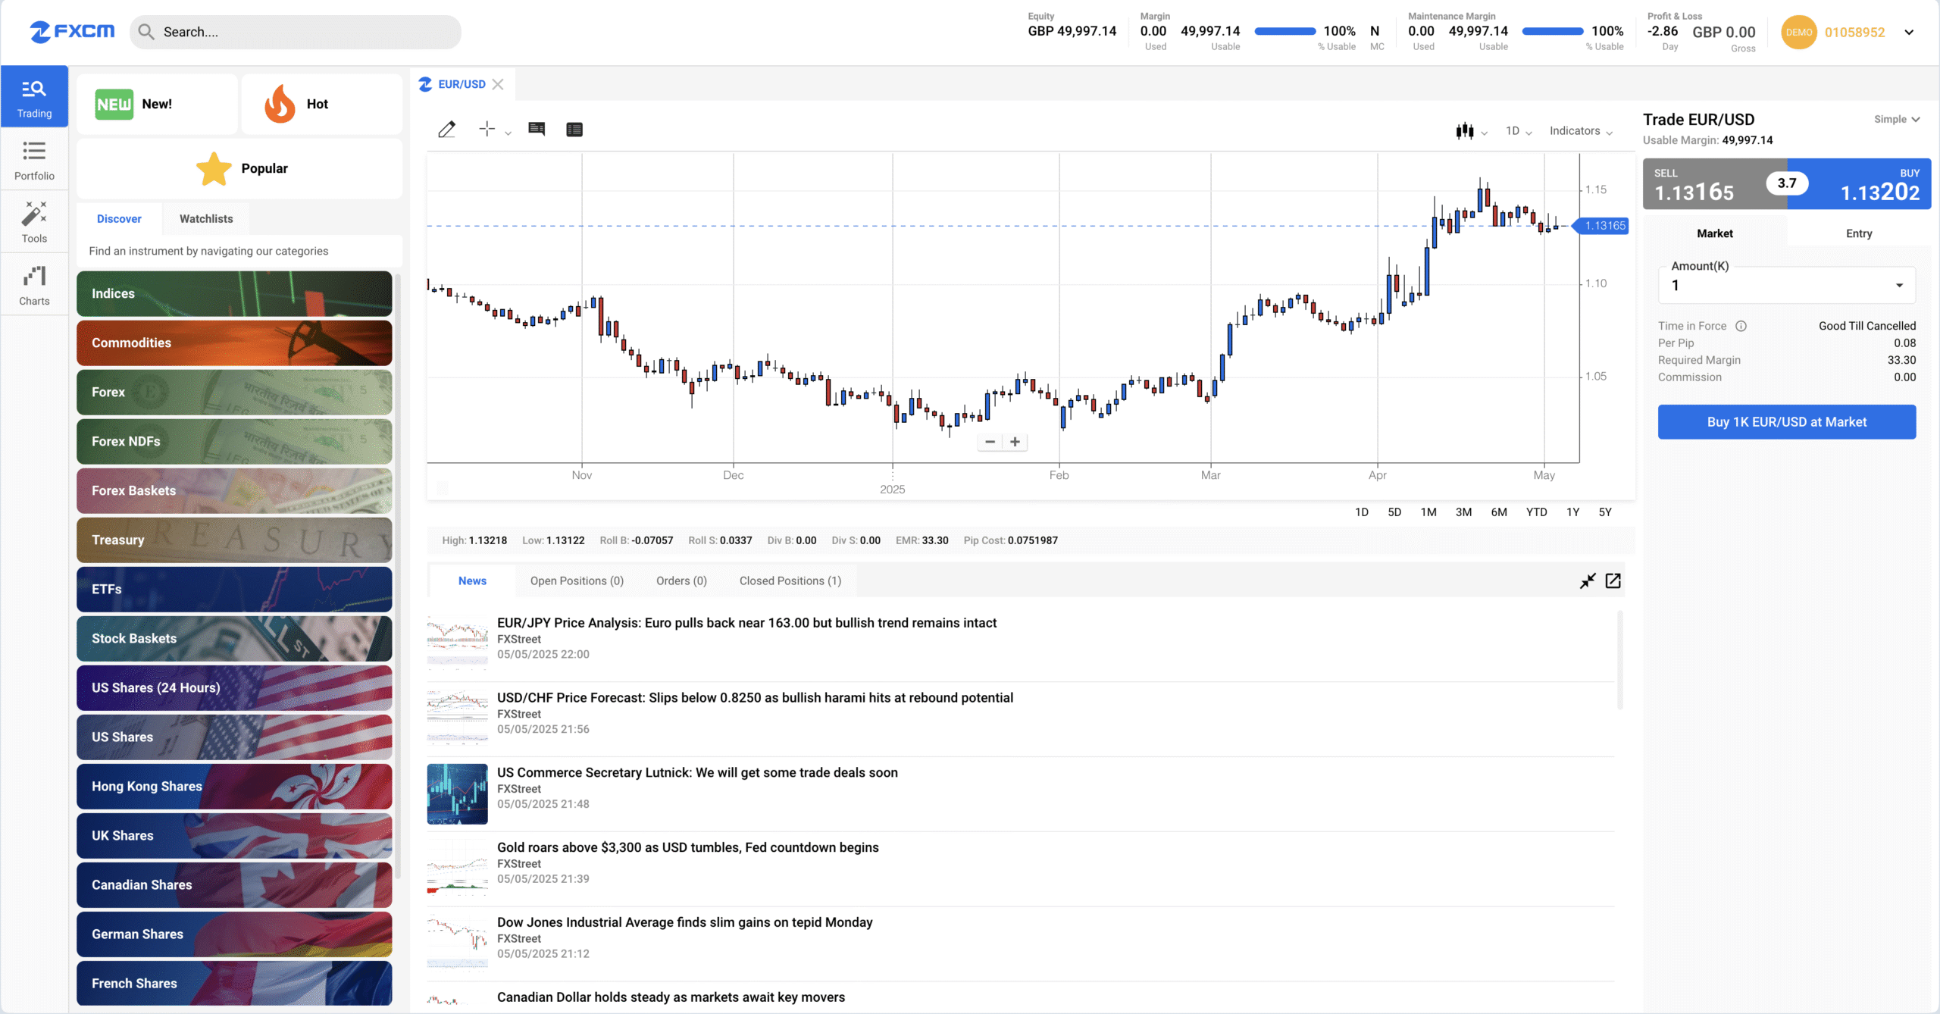Open the Hong Kong Shares category

click(234, 787)
